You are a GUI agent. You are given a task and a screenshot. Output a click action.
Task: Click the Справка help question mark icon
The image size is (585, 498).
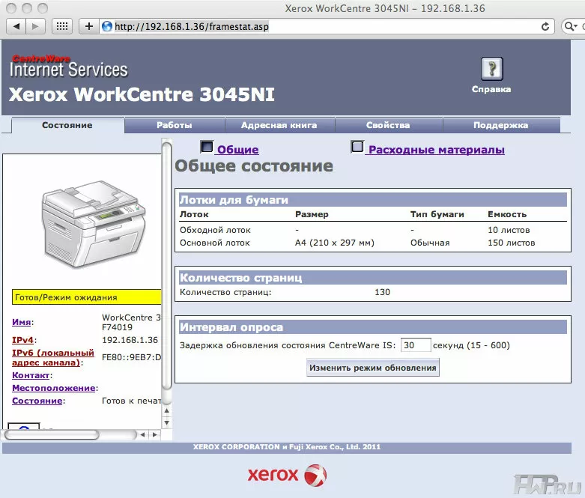click(x=491, y=69)
